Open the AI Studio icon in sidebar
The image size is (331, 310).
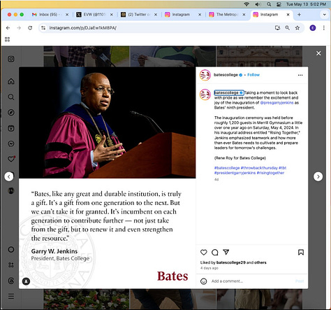11,265
